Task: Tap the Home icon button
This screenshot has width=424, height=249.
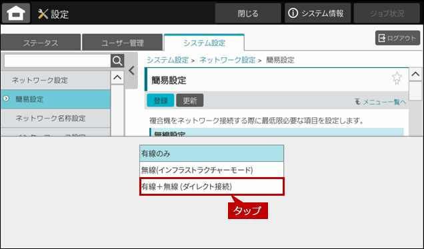Action: (16, 13)
